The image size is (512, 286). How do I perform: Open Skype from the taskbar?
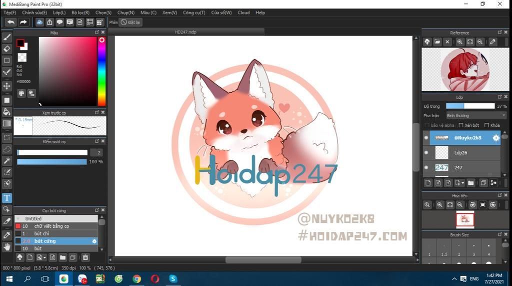coord(173,279)
